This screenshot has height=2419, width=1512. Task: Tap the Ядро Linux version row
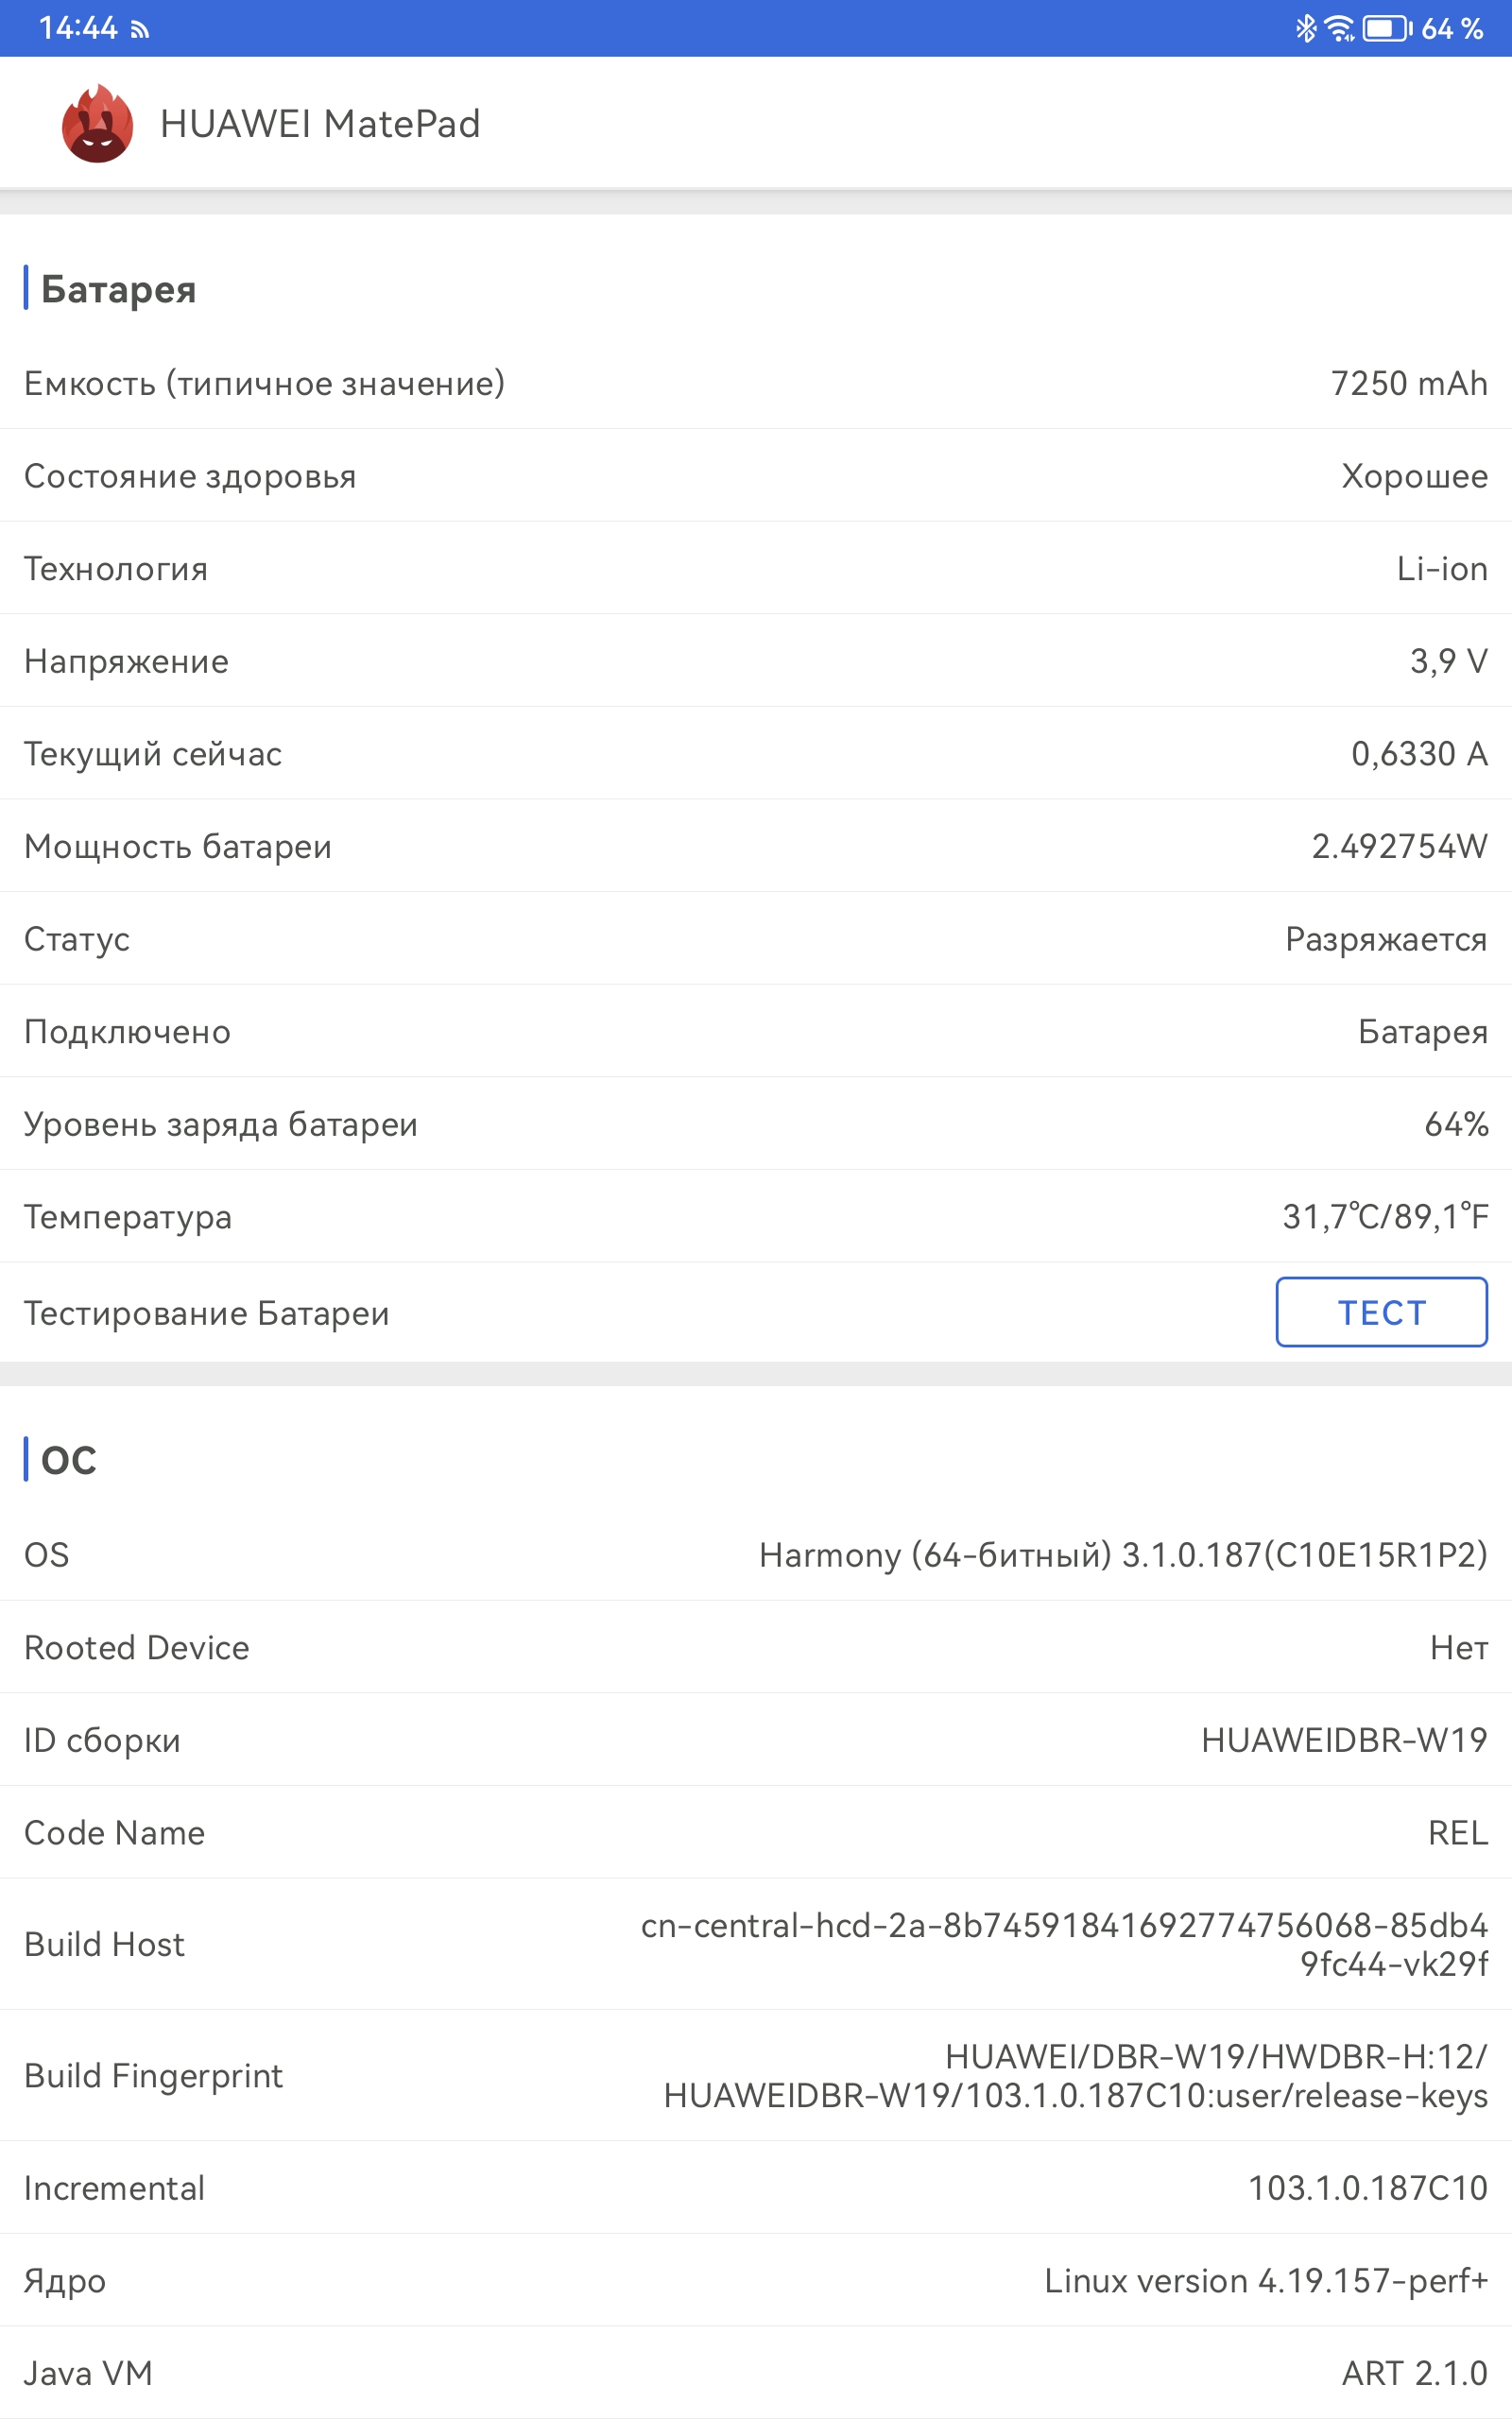coord(756,2281)
